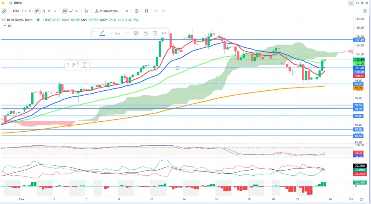
Task: Switch to the weekly Н timeframe
Action: 49,11
